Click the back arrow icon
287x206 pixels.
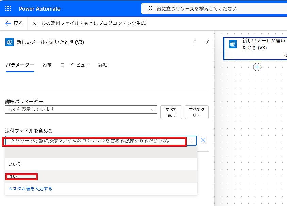pos(9,23)
